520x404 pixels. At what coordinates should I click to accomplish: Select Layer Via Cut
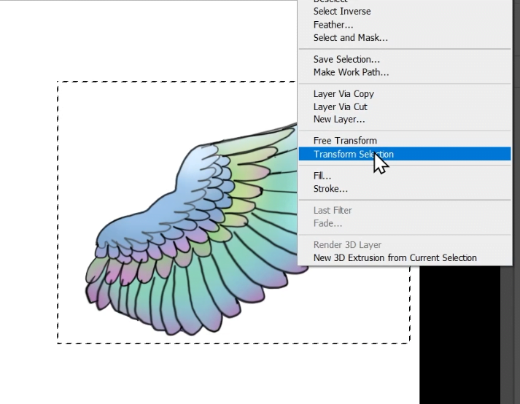pos(405,106)
